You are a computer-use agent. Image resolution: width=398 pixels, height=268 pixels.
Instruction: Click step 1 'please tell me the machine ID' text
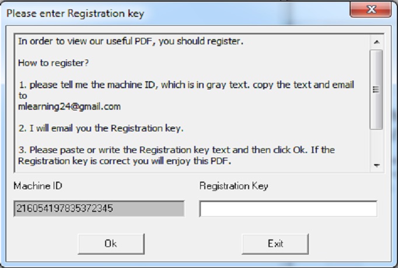(x=186, y=85)
